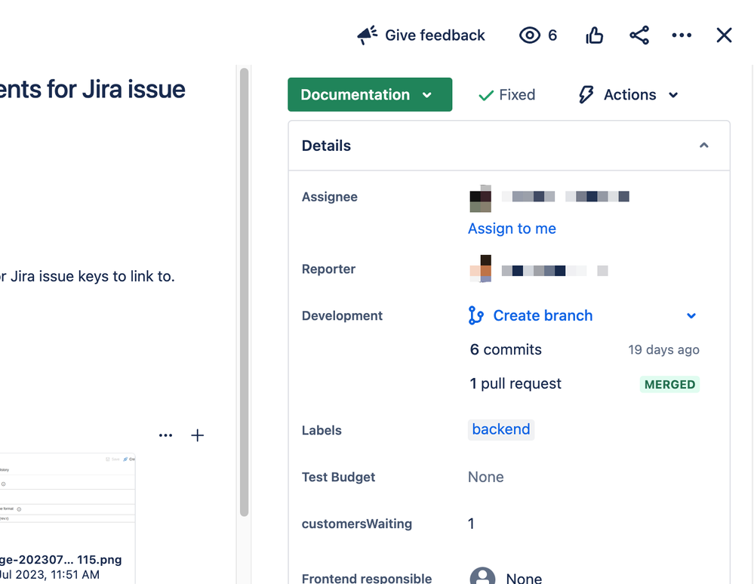This screenshot has height=584, width=754.
Task: Click the watchers count 6
Action: tap(552, 35)
